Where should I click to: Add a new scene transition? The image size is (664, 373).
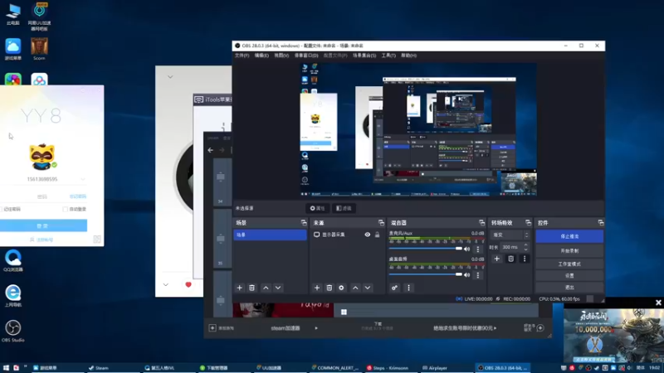click(x=496, y=259)
